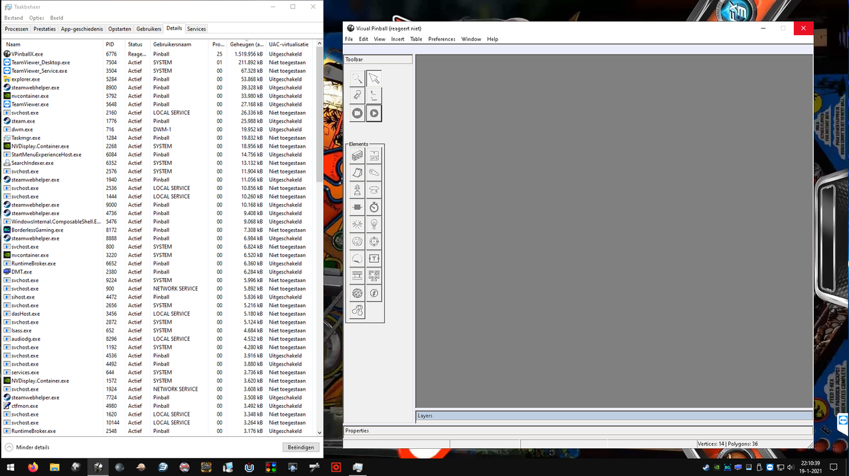Open the Edit menu in Visual Pinball
849x476 pixels.
(x=363, y=39)
